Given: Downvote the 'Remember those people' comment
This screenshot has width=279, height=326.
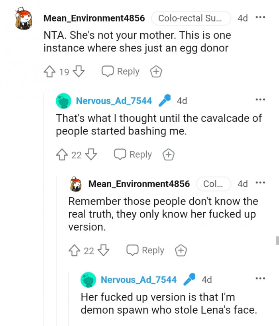Looking at the screenshot, I should pyautogui.click(x=104, y=251).
